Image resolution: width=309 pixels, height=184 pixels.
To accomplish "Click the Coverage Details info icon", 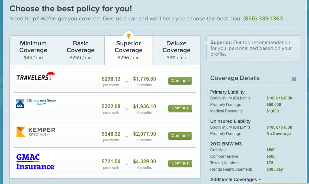I will [x=294, y=79].
